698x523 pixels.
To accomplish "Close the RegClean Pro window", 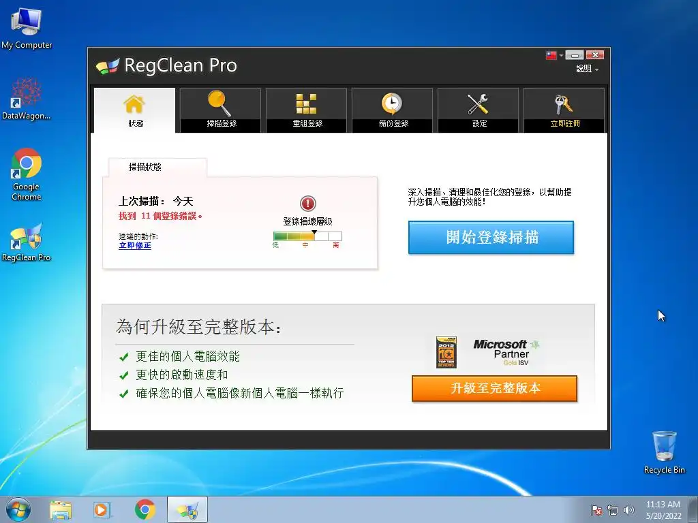I will [594, 55].
